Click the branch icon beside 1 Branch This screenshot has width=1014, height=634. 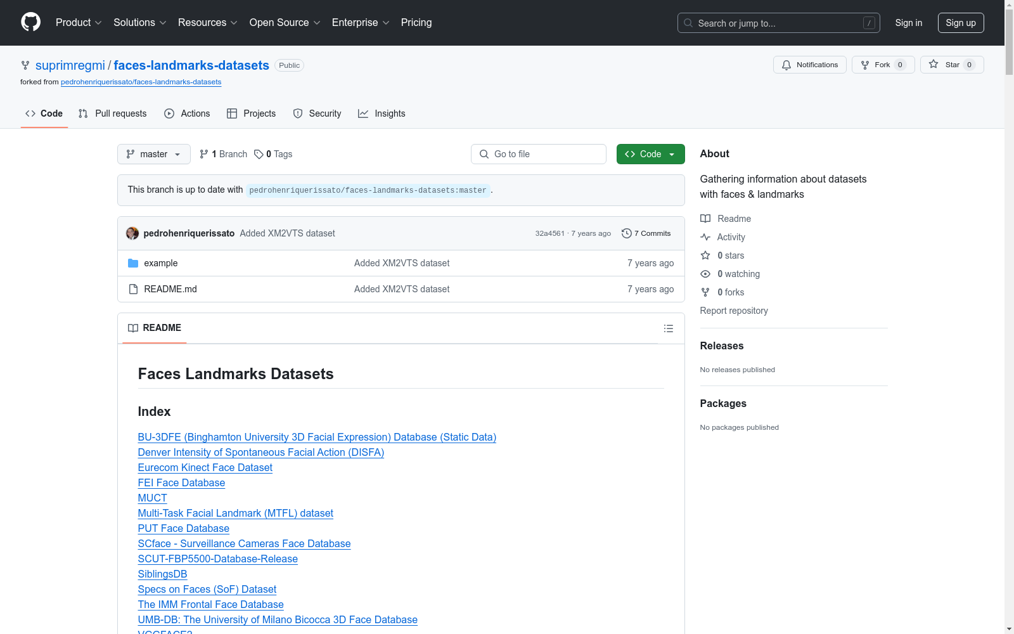[x=203, y=154]
